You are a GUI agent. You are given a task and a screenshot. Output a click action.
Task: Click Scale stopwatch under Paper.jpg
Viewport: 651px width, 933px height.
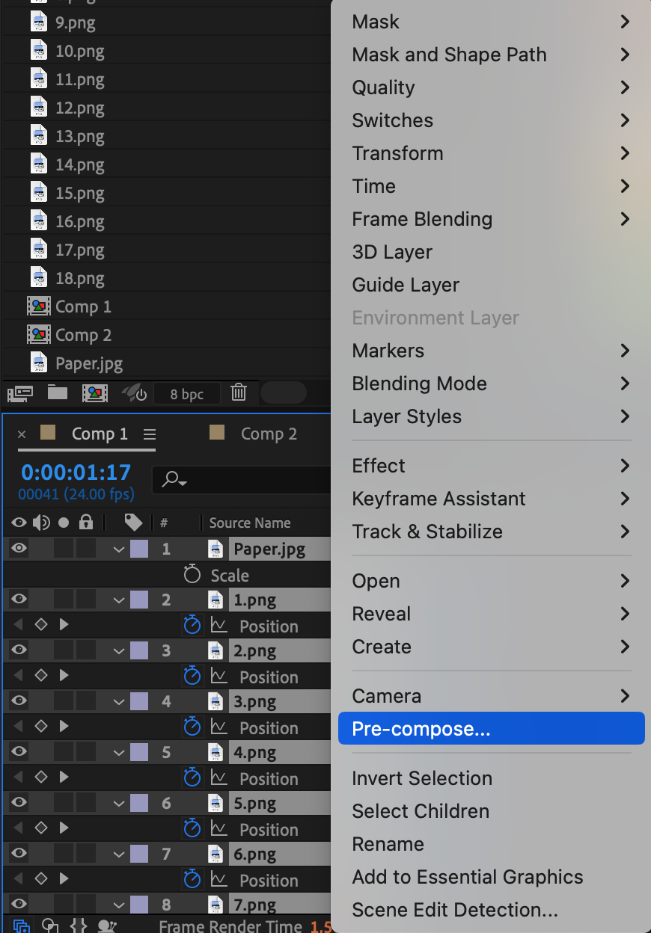192,574
